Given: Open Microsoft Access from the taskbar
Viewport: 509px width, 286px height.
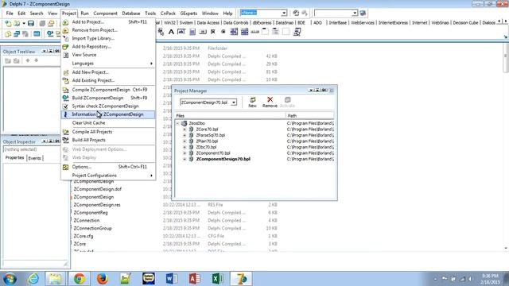Looking at the screenshot, I should (194, 279).
